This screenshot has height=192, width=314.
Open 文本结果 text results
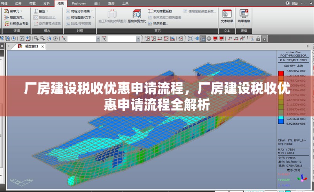227,16
